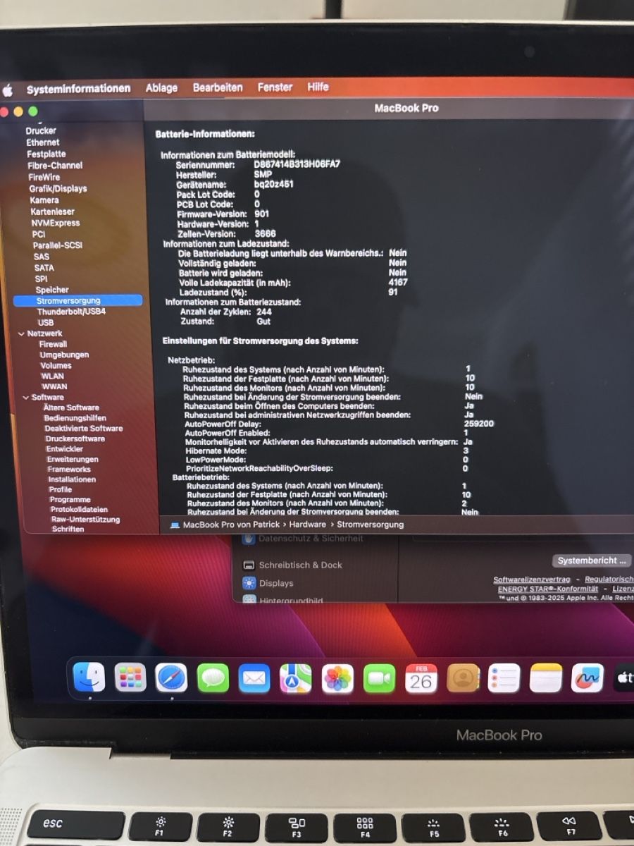The width and height of the screenshot is (634, 846).
Task: Select Kamera in the sidebar
Action: (x=44, y=200)
